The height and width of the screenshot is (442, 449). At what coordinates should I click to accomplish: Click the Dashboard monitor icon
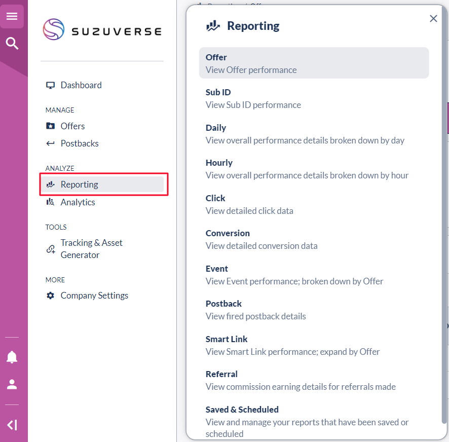click(50, 85)
